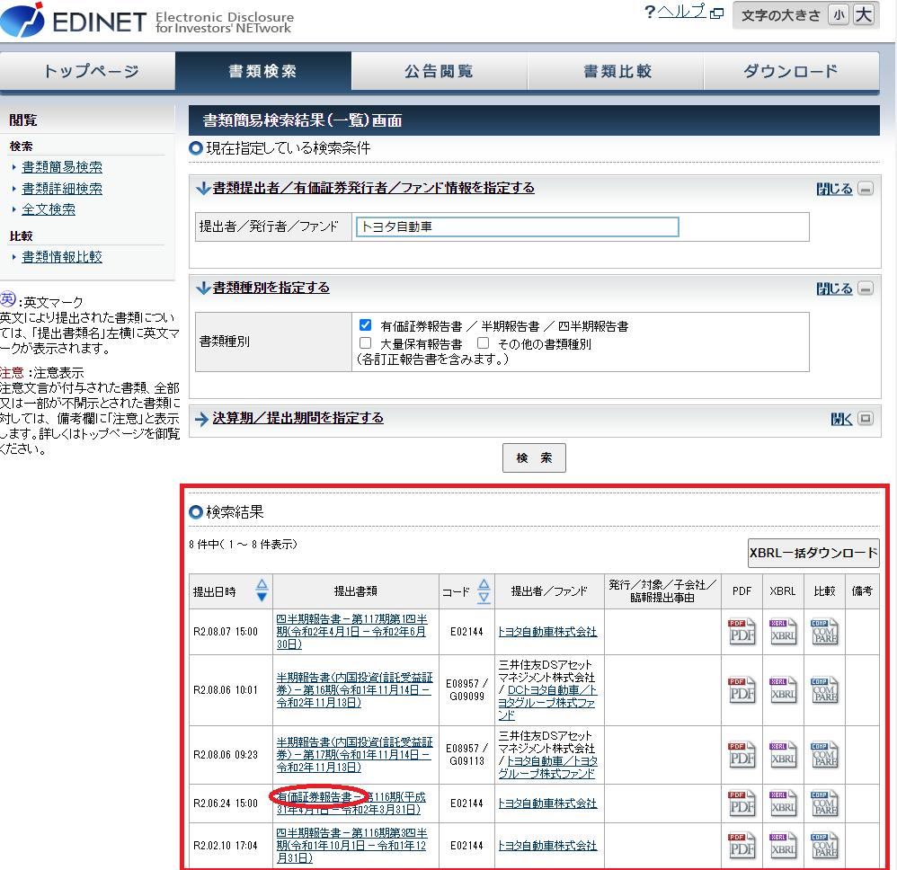Sort 提出日時 column descending with down arrow
The width and height of the screenshot is (897, 870).
point(262,597)
